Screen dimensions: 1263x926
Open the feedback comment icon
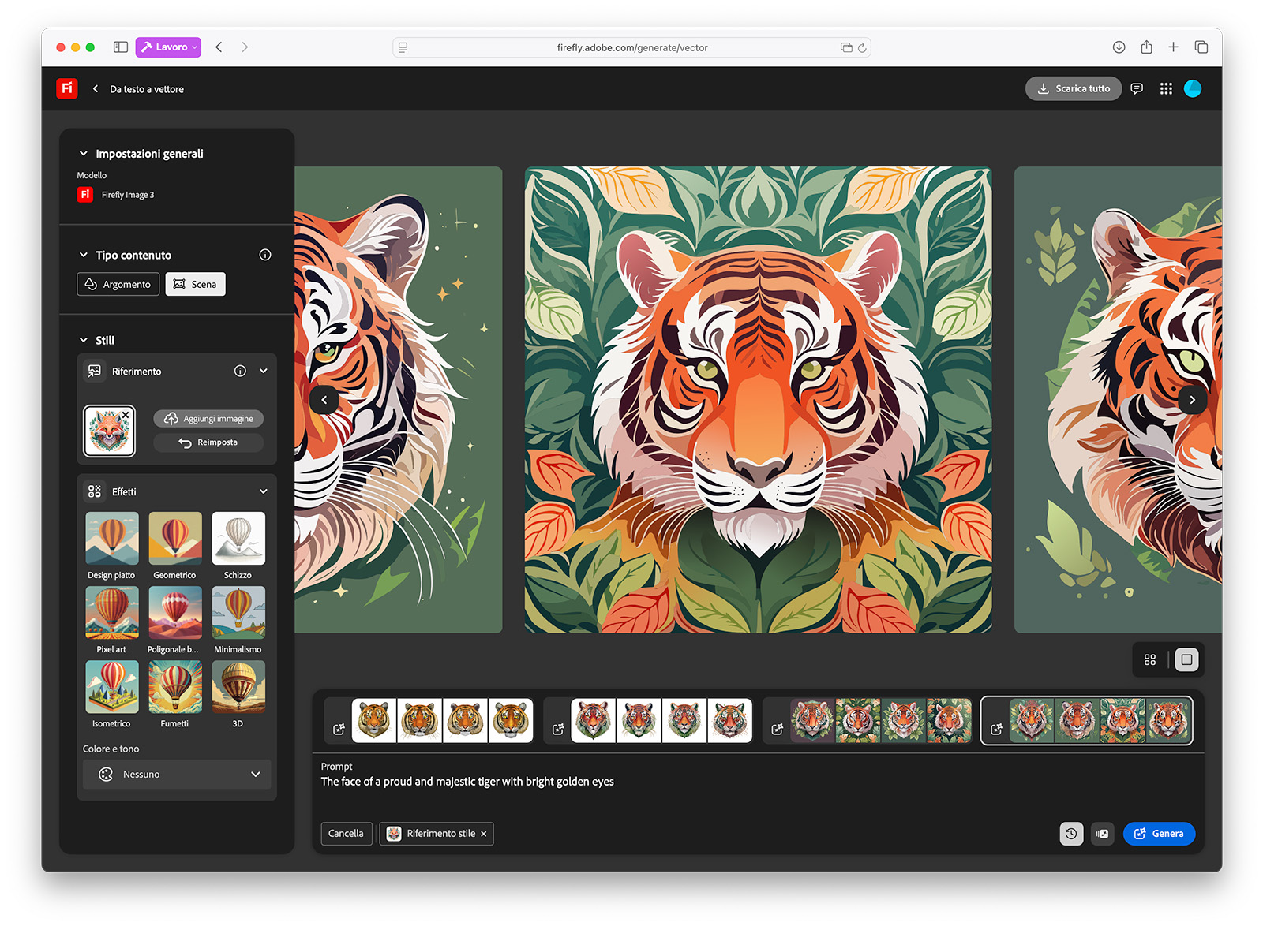[1137, 88]
